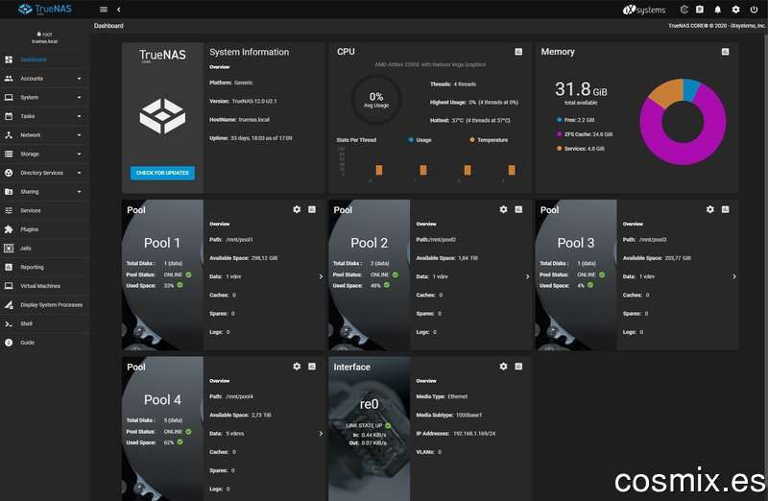The height and width of the screenshot is (501, 768).
Task: Open the top bar settings gear
Action: click(x=735, y=10)
